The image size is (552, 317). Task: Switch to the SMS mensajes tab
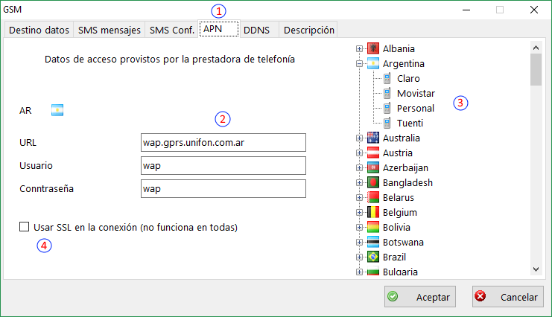tap(110, 30)
